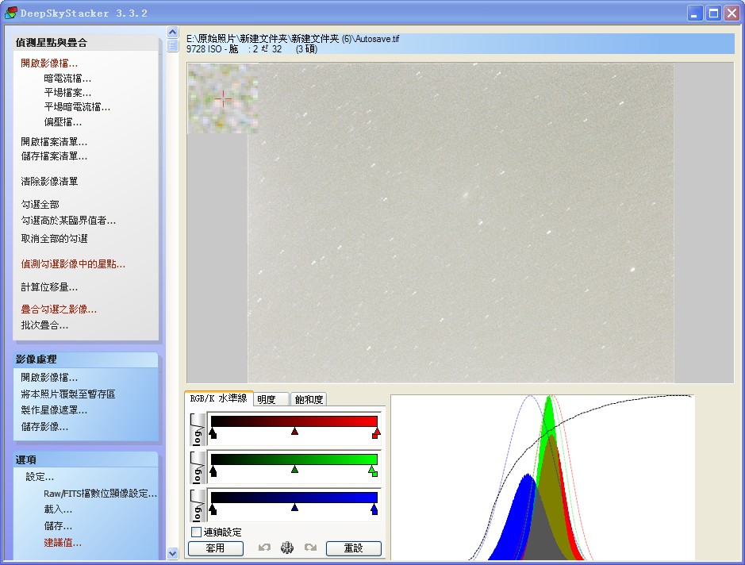
Task: Click 勾選全部 to check all
Action: (40, 204)
